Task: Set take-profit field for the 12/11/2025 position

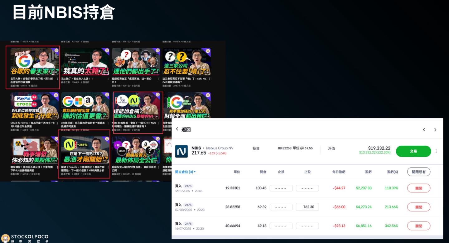Action: [x=307, y=188]
